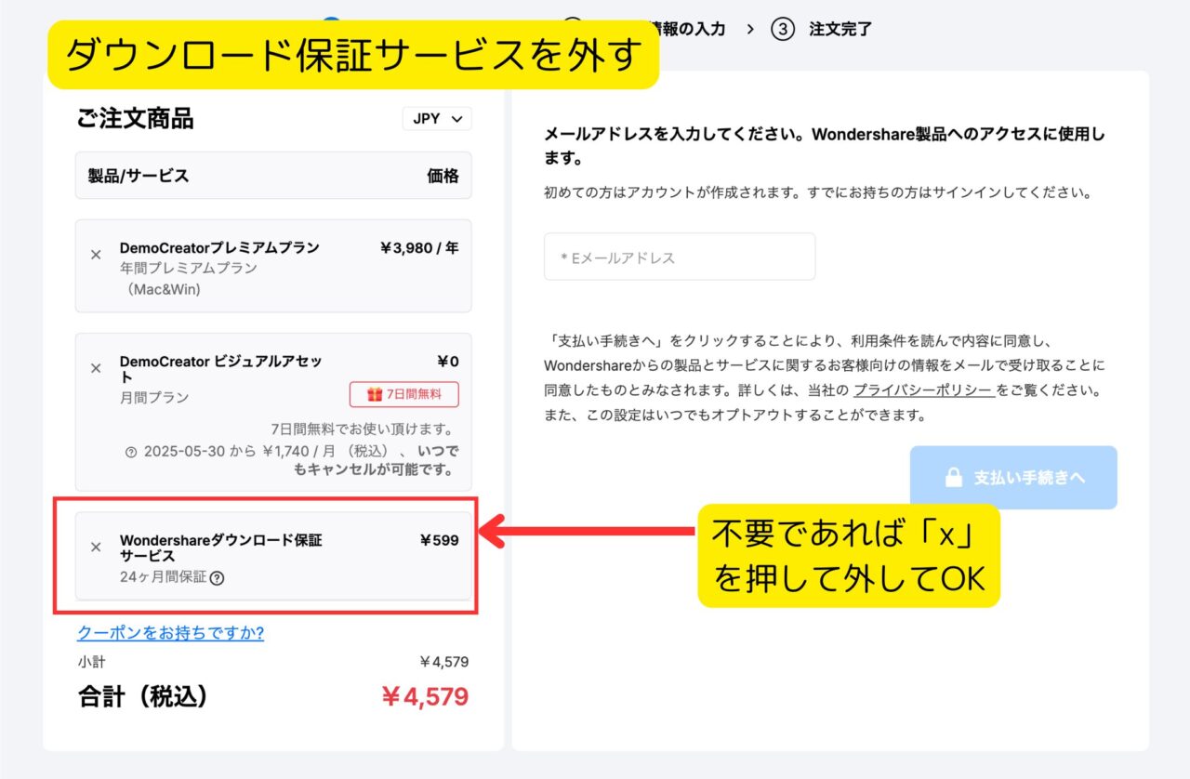Click the help icon before 2025-05-30
Screen dimensions: 1190x779
[130, 452]
